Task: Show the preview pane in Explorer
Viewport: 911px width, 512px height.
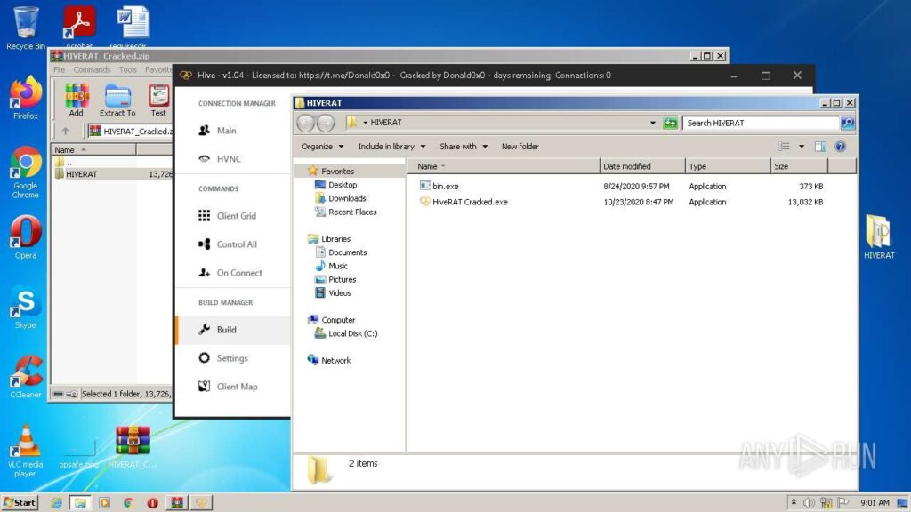Action: tap(819, 147)
